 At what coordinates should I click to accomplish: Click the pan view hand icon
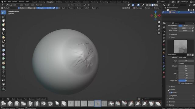pos(159,26)
